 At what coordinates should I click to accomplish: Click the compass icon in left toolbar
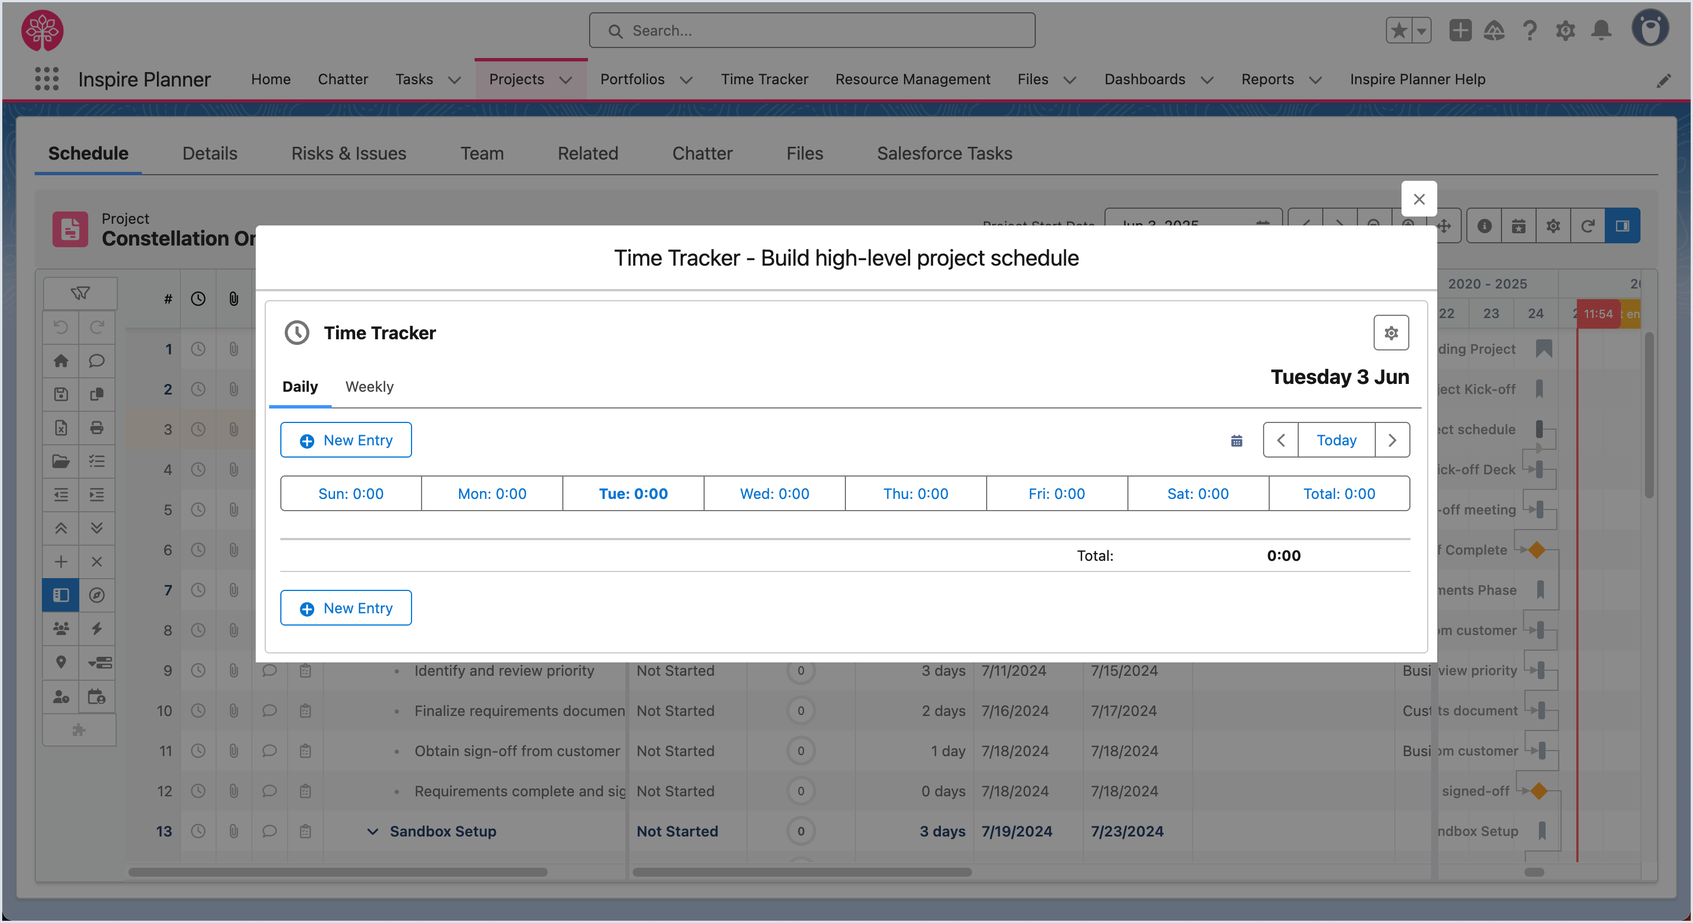pos(97,595)
